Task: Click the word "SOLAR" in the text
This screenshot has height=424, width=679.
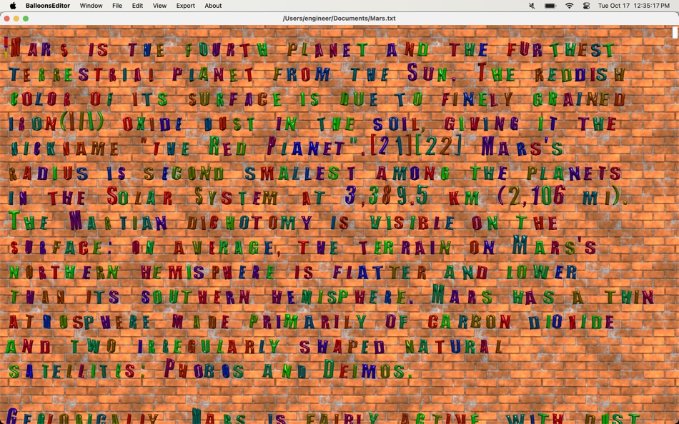Action: click(139, 196)
